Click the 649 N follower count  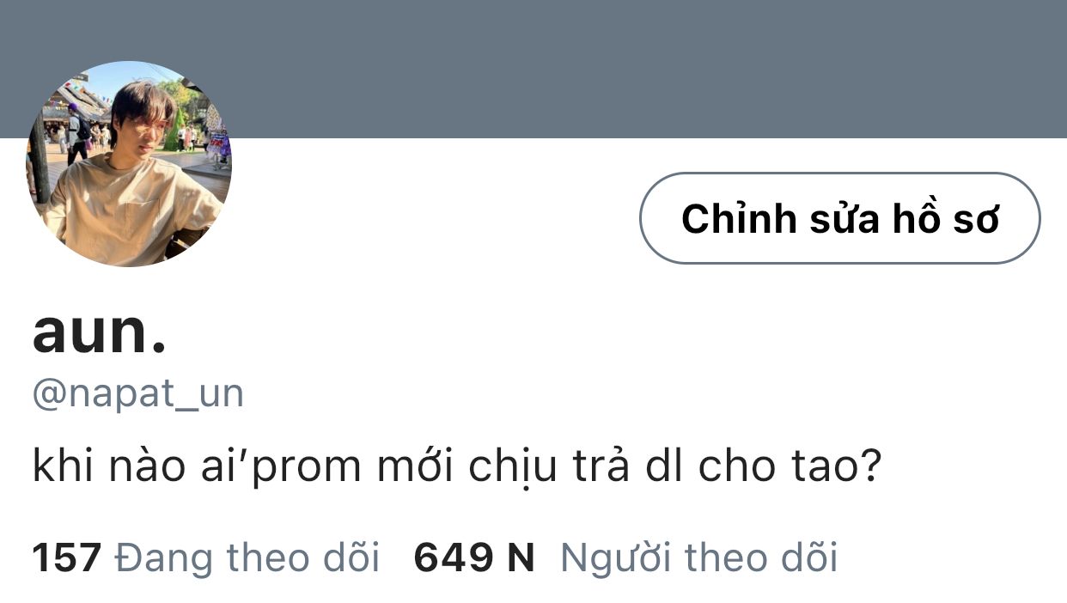pyautogui.click(x=474, y=558)
